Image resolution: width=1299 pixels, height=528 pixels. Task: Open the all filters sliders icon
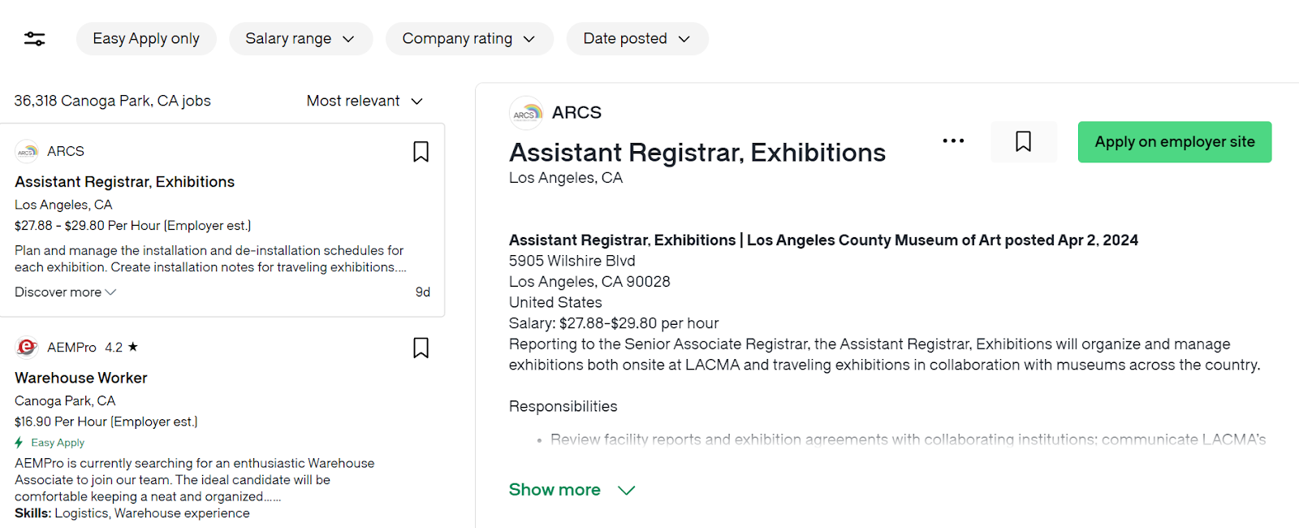tap(34, 38)
